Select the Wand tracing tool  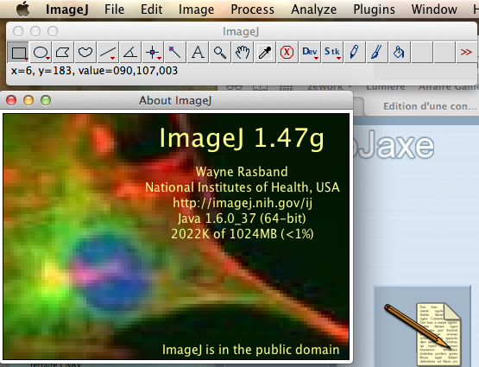click(175, 53)
